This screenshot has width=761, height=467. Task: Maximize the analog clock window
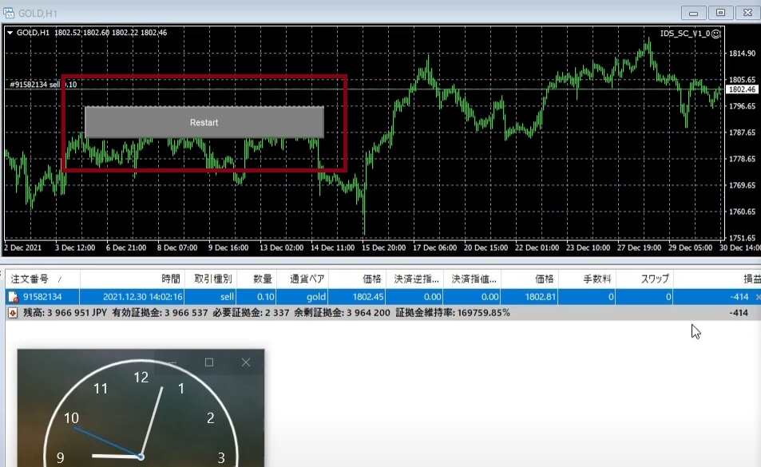click(x=209, y=362)
